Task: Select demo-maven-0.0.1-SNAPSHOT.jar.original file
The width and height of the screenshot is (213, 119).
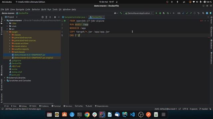Action: (34, 58)
